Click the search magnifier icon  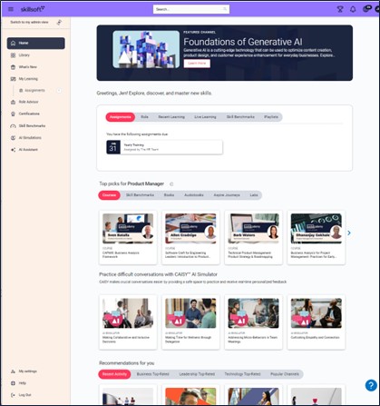[225, 9]
